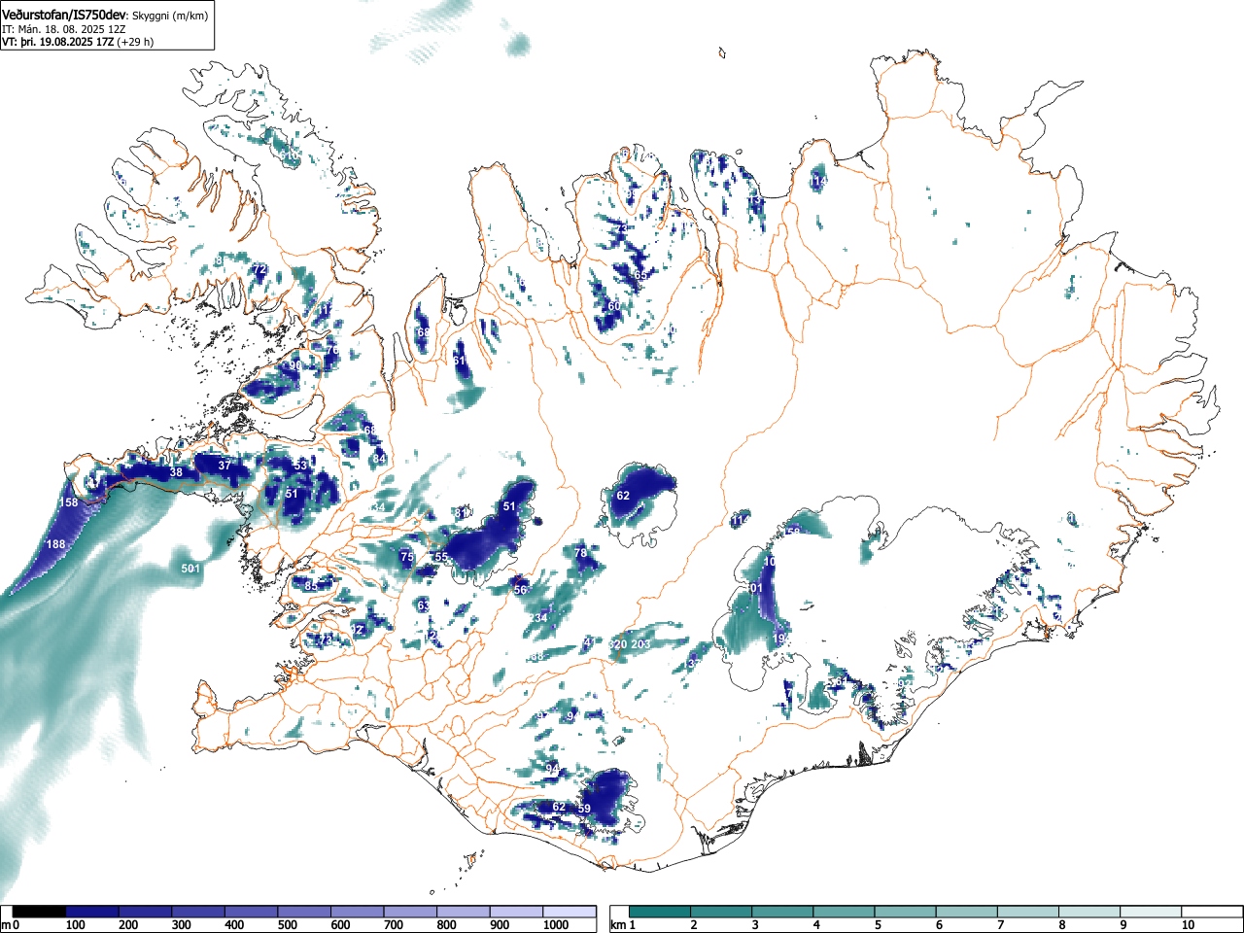
Task: Click the 'km' unit label on the kilometre legend
Action: (618, 925)
